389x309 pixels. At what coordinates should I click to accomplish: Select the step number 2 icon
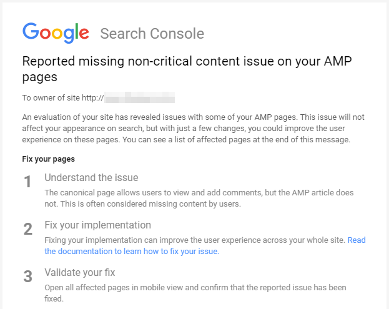(27, 229)
